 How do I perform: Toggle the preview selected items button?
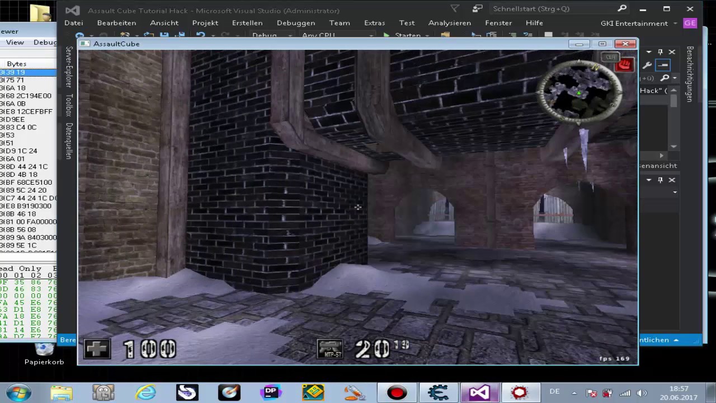click(x=662, y=65)
